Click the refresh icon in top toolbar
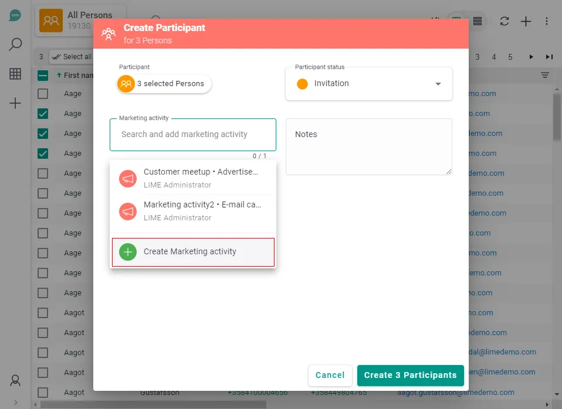The image size is (562, 409). pos(504,21)
